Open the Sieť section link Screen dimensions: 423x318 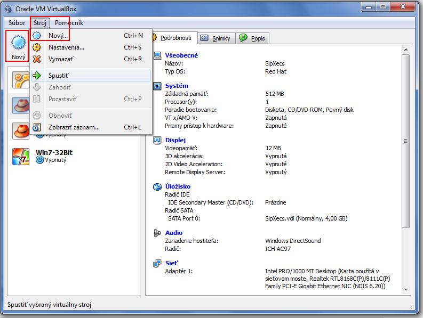tap(172, 263)
